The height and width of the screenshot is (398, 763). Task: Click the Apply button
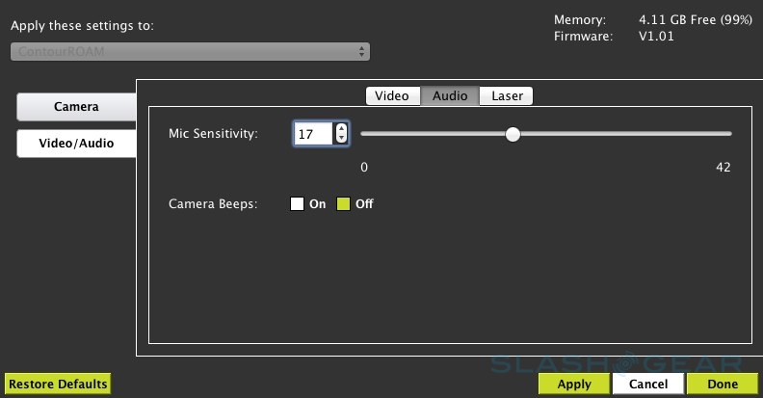coord(574,384)
